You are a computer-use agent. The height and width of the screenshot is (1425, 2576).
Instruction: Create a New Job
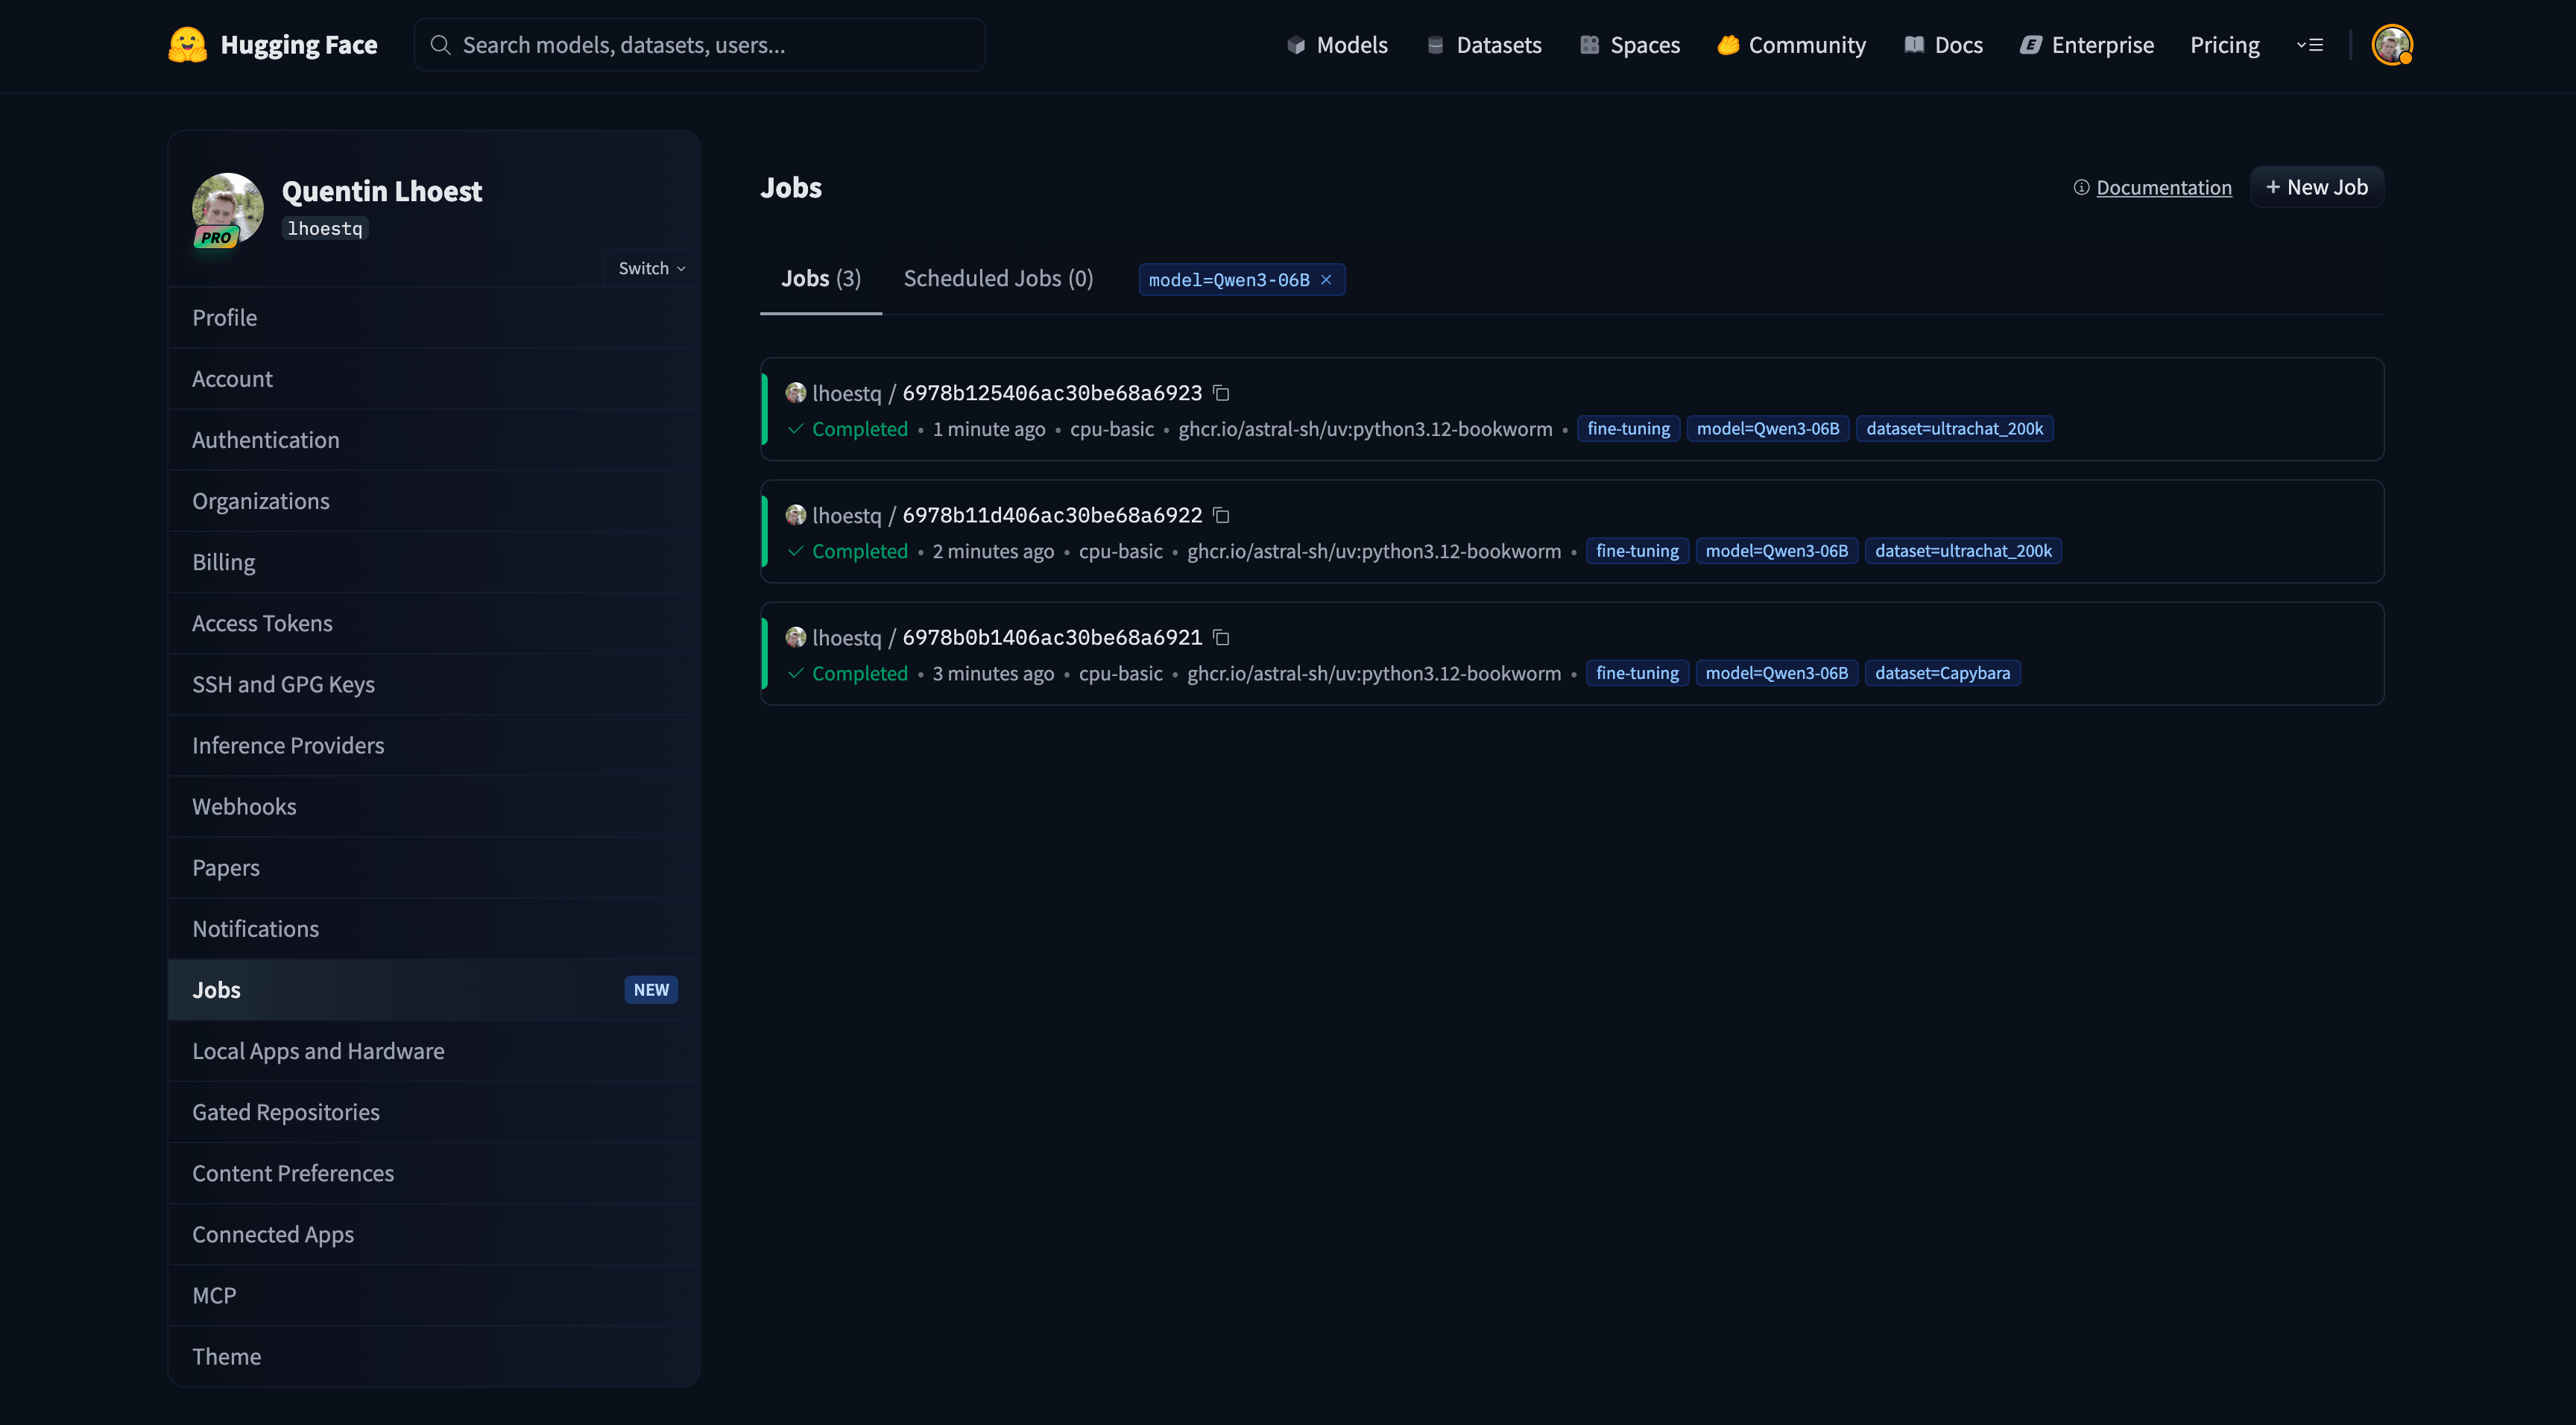click(x=2316, y=187)
